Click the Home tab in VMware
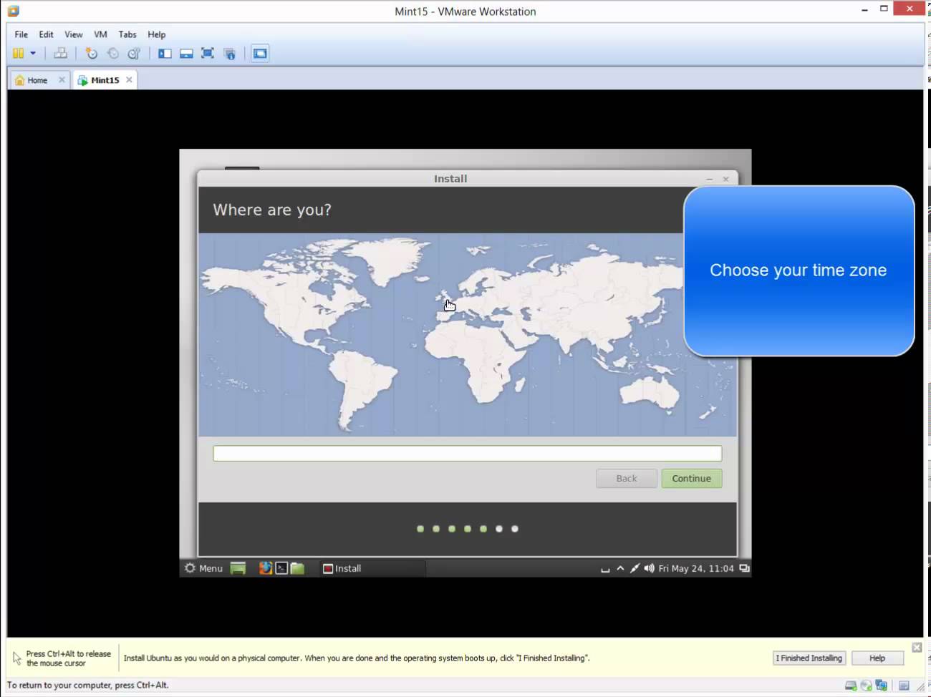This screenshot has height=697, width=931. 34,79
